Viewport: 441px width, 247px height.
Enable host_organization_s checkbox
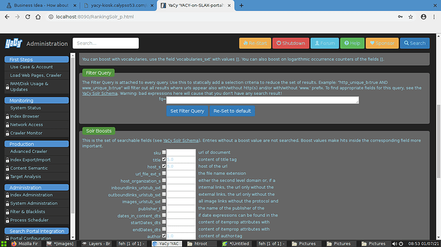coord(164,180)
